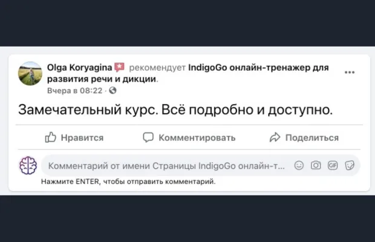Open the IndigoGo онлайн-тренажер page link

(x=188, y=73)
